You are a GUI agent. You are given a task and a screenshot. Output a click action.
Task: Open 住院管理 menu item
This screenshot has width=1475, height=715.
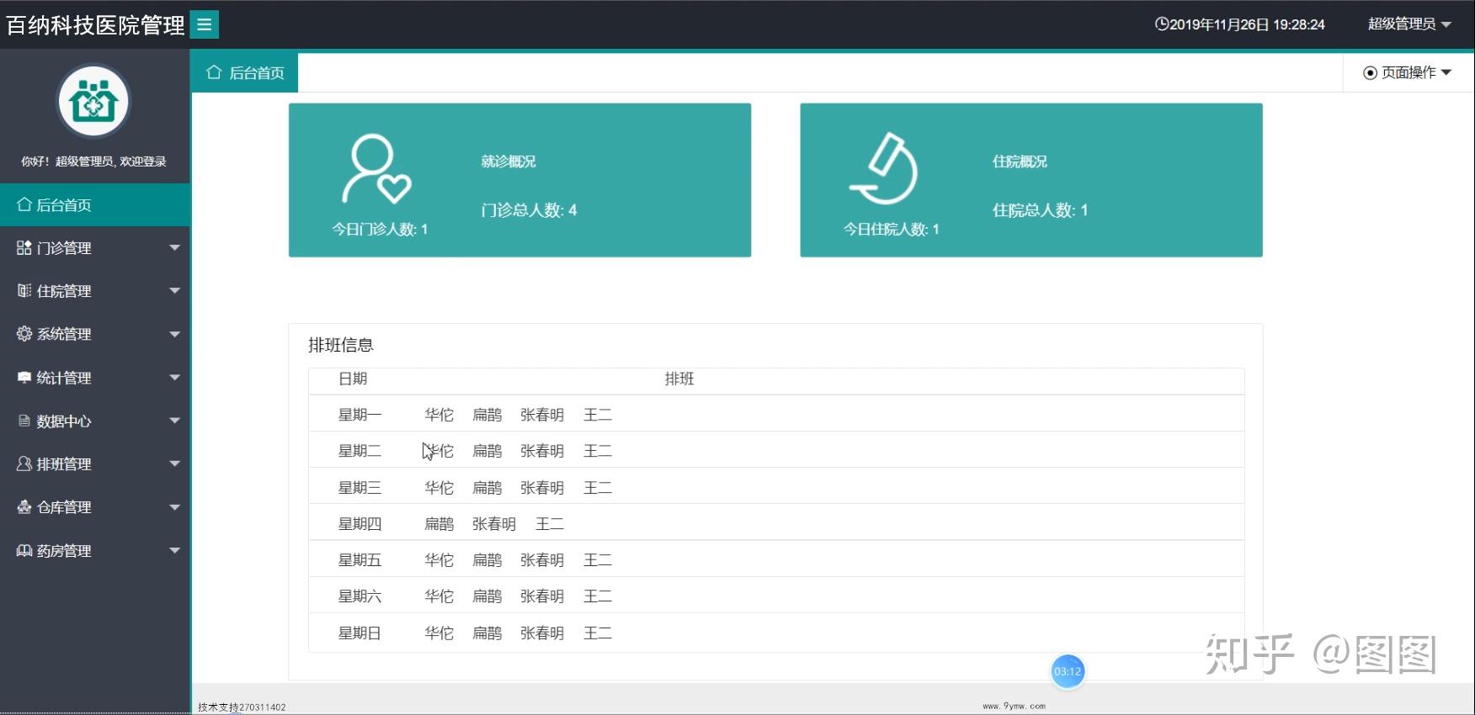click(x=95, y=290)
